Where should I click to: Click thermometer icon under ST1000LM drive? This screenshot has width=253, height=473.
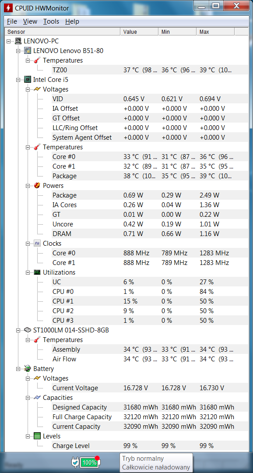click(37, 340)
